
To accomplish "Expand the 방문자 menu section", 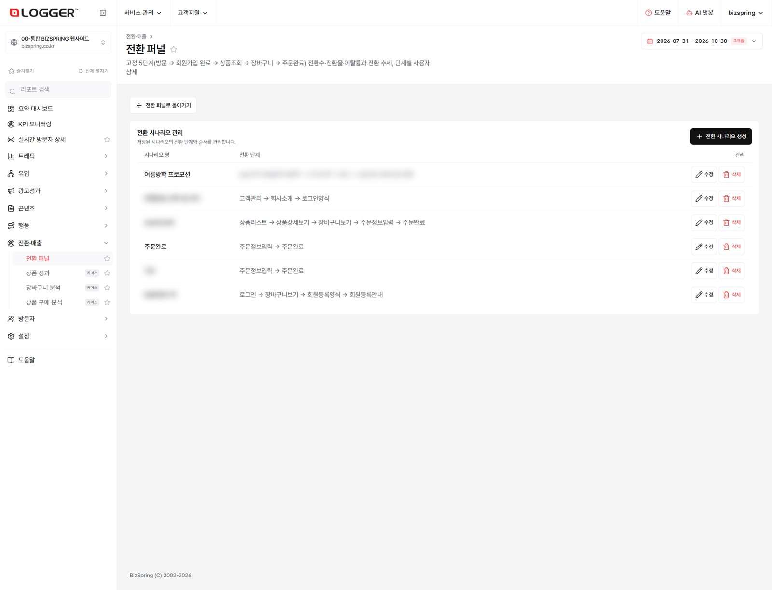I will tap(58, 319).
